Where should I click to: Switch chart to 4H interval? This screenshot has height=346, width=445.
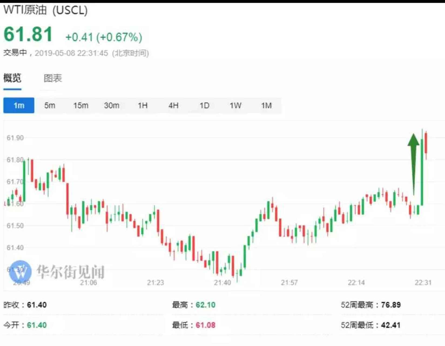[x=173, y=105]
